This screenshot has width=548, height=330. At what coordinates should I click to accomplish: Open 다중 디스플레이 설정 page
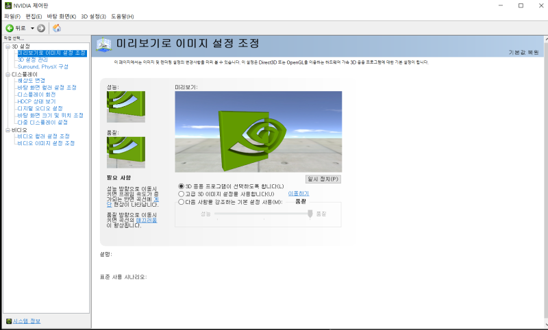click(42, 123)
